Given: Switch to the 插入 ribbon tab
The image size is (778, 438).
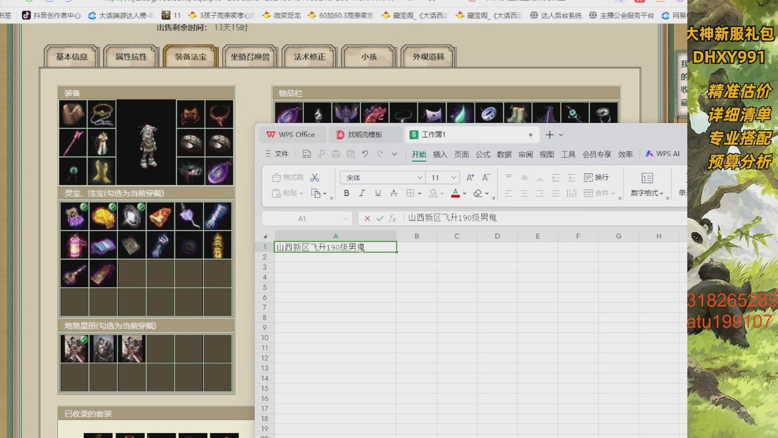Looking at the screenshot, I should coord(440,155).
